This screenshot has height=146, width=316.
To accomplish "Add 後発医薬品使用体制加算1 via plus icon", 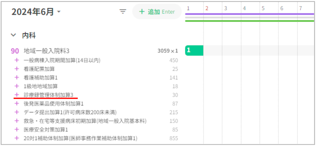I will coord(16,104).
